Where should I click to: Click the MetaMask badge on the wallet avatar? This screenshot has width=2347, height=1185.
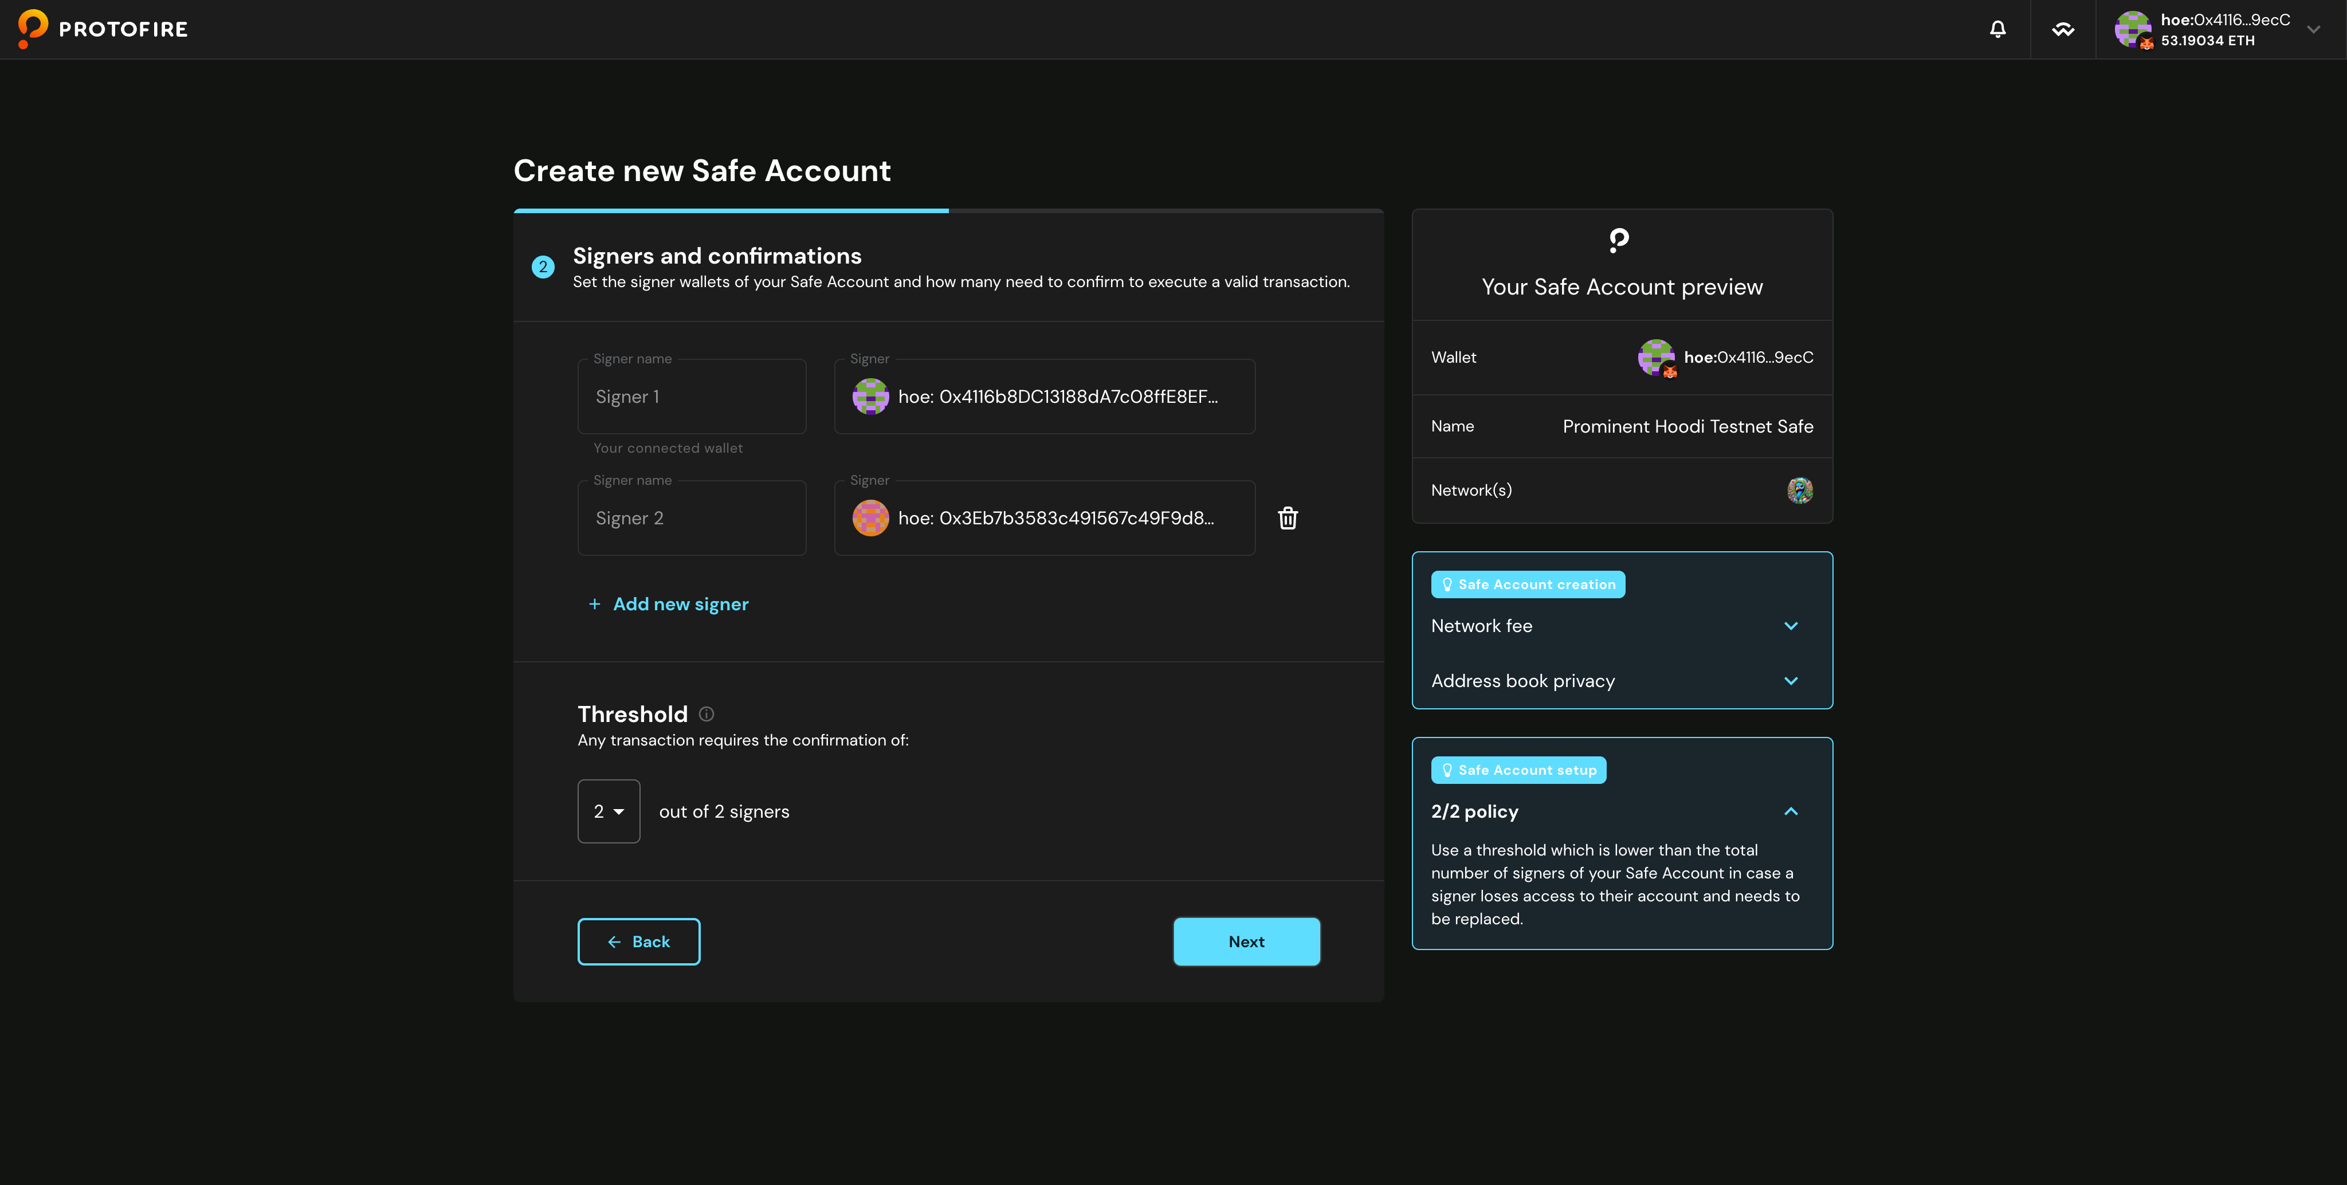click(2148, 42)
